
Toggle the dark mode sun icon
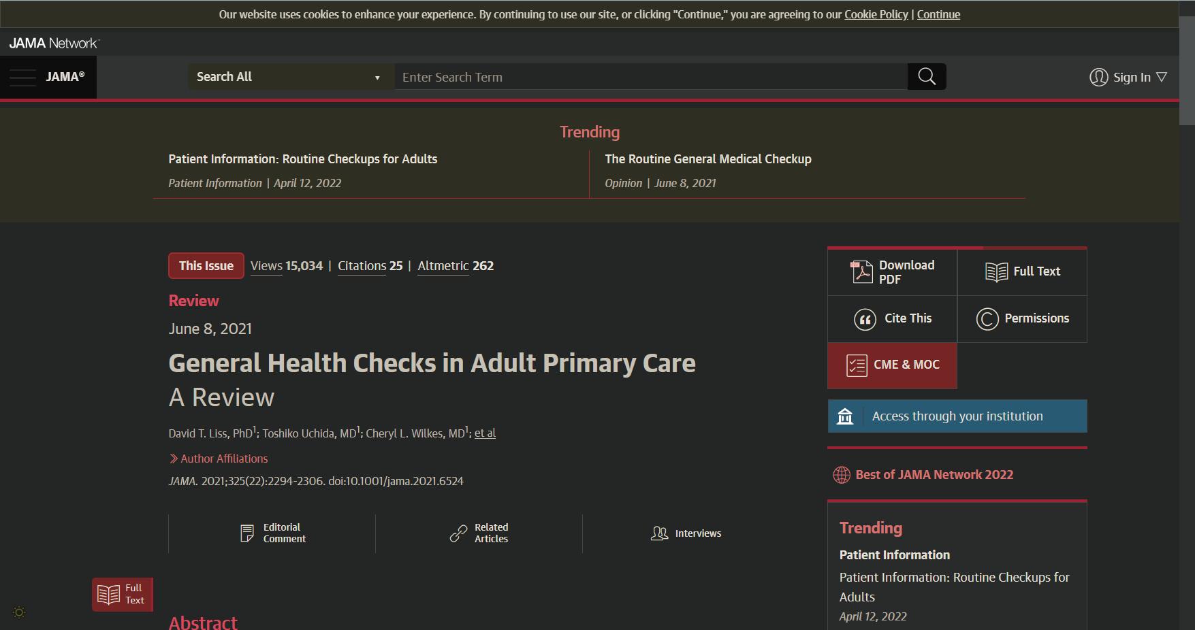(x=19, y=612)
